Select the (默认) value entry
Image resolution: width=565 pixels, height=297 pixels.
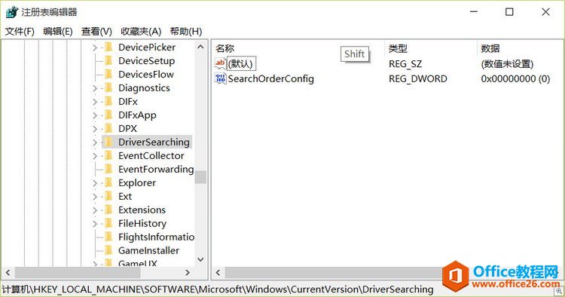(242, 64)
